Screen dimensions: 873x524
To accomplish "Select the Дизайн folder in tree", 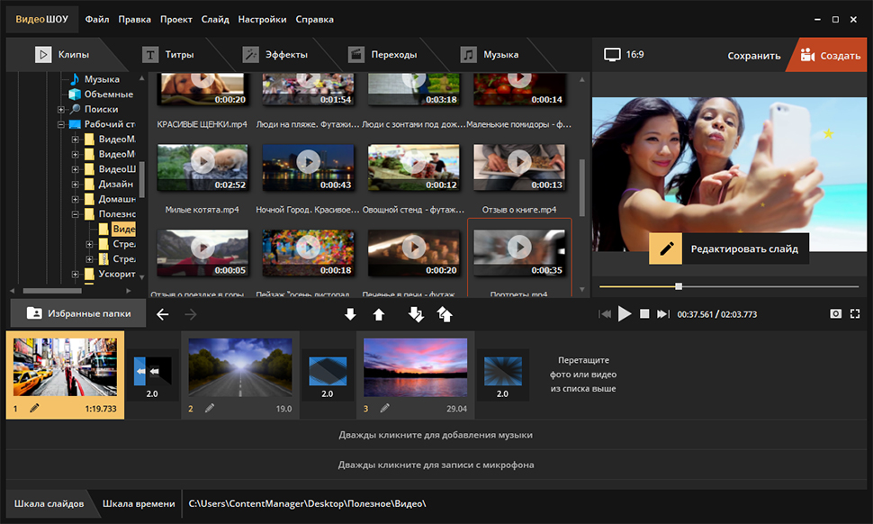I will click(115, 185).
